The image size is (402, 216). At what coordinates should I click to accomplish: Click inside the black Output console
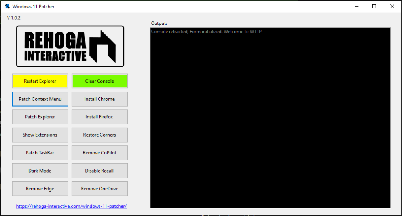click(270, 118)
